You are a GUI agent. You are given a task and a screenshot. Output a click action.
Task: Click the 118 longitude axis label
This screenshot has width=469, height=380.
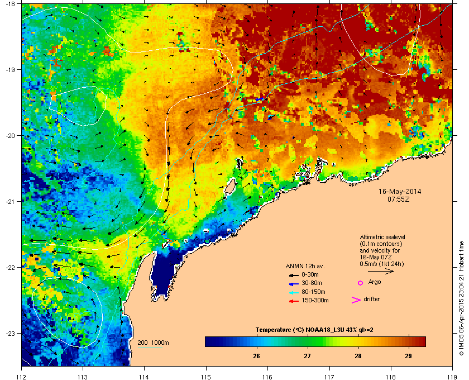pos(391,377)
